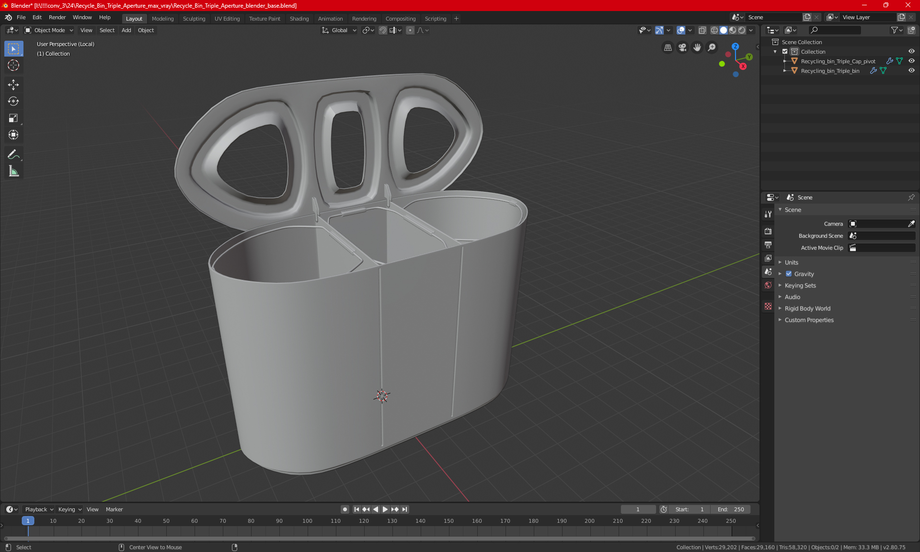
Task: Pick the Measure tool
Action: point(13,172)
